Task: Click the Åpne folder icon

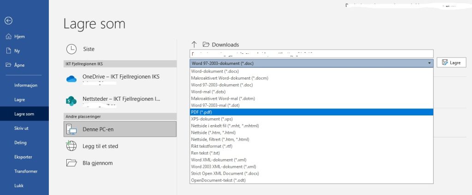Action: 8,65
